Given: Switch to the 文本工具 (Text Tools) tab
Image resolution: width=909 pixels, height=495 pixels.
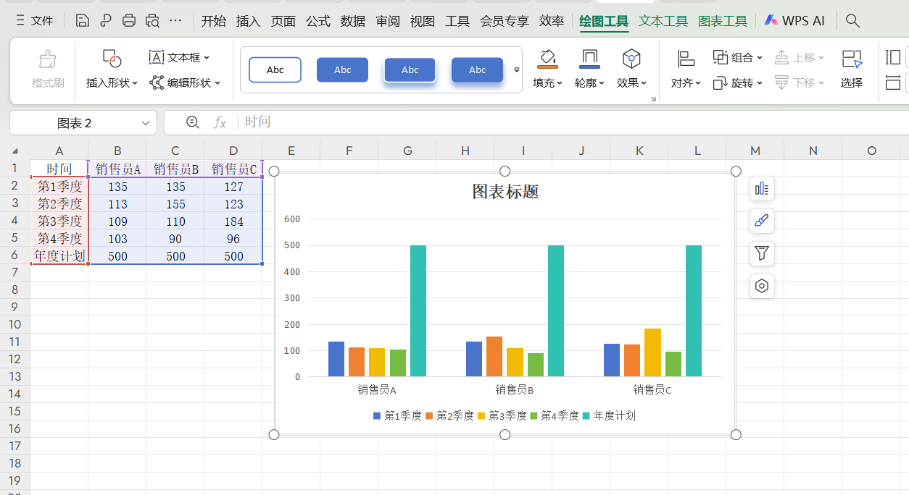Looking at the screenshot, I should coord(663,21).
